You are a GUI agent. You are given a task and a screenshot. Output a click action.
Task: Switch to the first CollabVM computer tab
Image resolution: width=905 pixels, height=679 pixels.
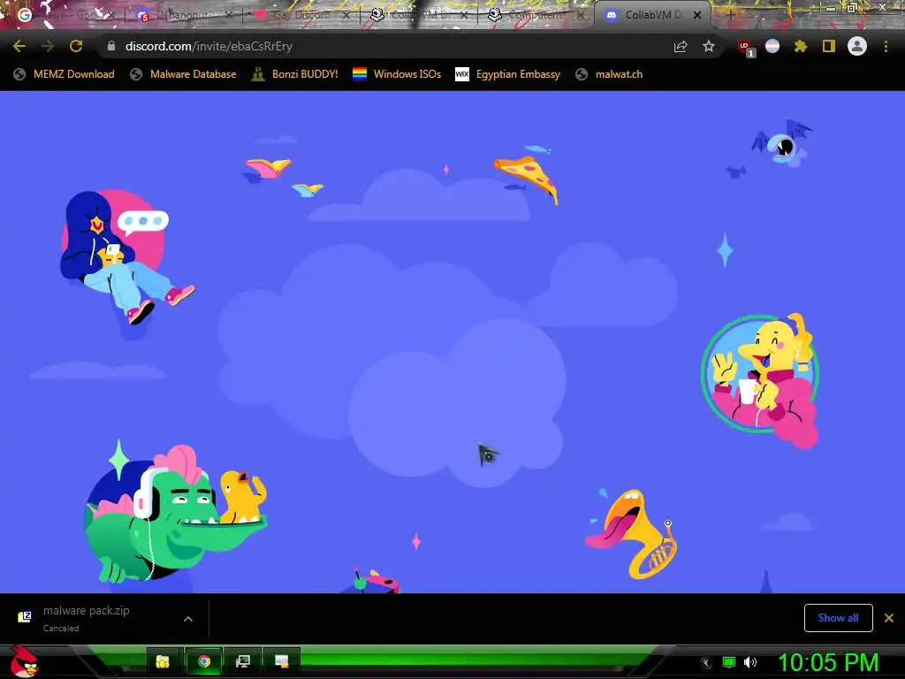pyautogui.click(x=419, y=15)
